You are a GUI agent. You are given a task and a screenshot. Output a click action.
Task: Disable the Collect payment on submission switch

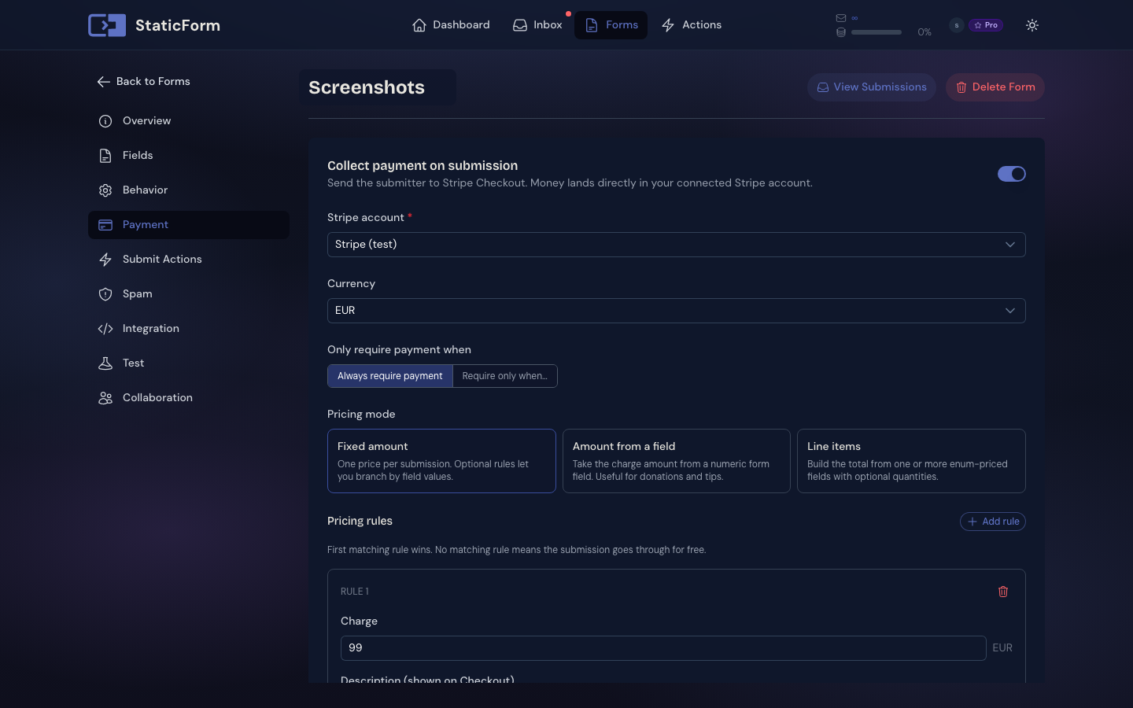(1012, 174)
